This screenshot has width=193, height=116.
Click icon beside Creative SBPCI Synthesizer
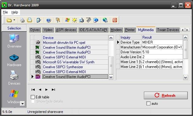(x=38, y=67)
